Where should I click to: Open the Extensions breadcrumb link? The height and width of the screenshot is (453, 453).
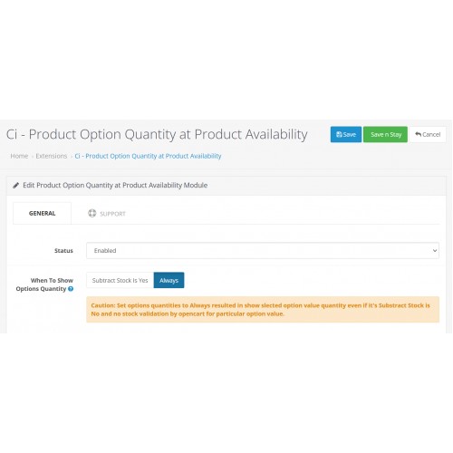[52, 156]
